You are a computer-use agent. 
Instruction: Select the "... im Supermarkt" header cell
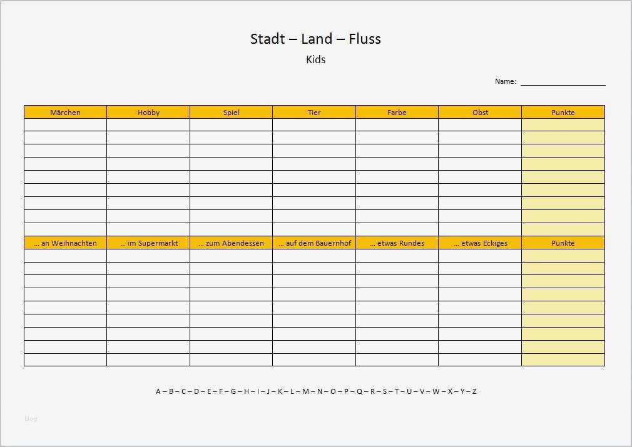(x=148, y=243)
